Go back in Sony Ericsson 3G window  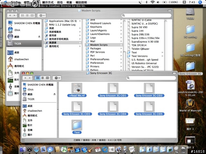click(25, 78)
